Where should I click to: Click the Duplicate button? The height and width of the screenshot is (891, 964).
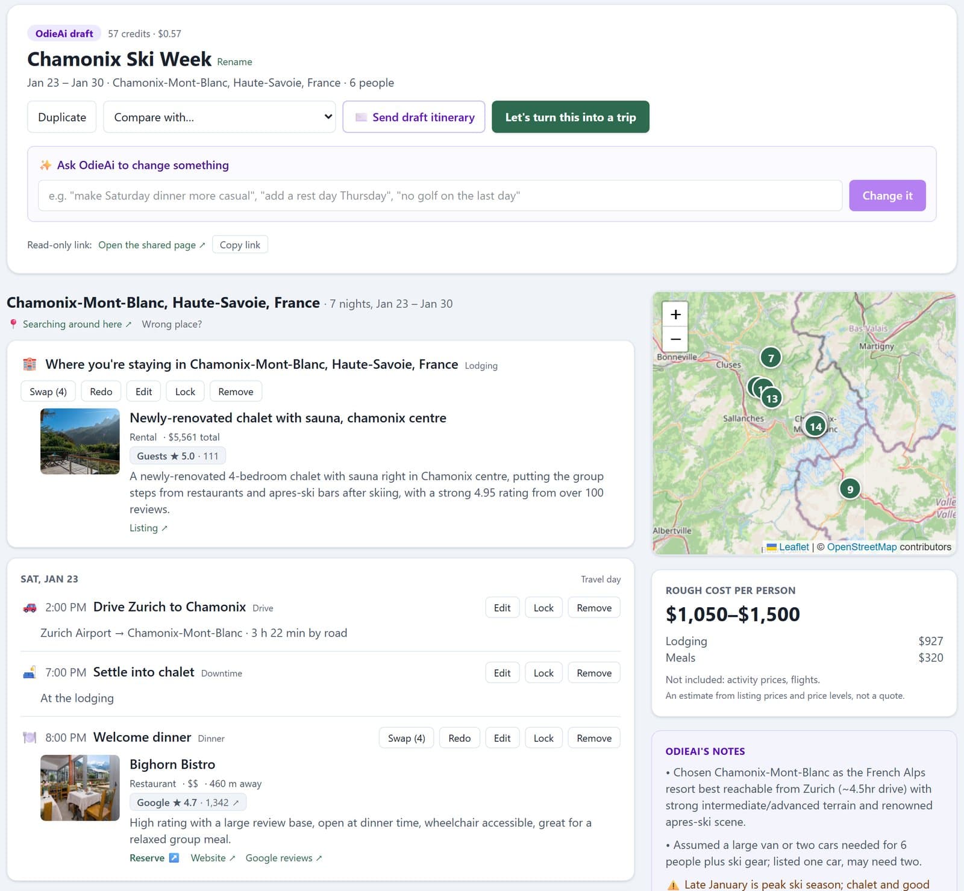coord(62,117)
